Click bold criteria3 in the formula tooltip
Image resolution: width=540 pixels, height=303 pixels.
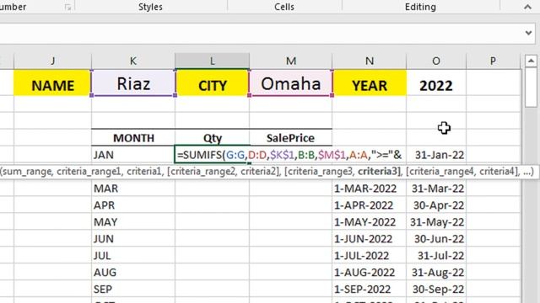pyautogui.click(x=377, y=171)
